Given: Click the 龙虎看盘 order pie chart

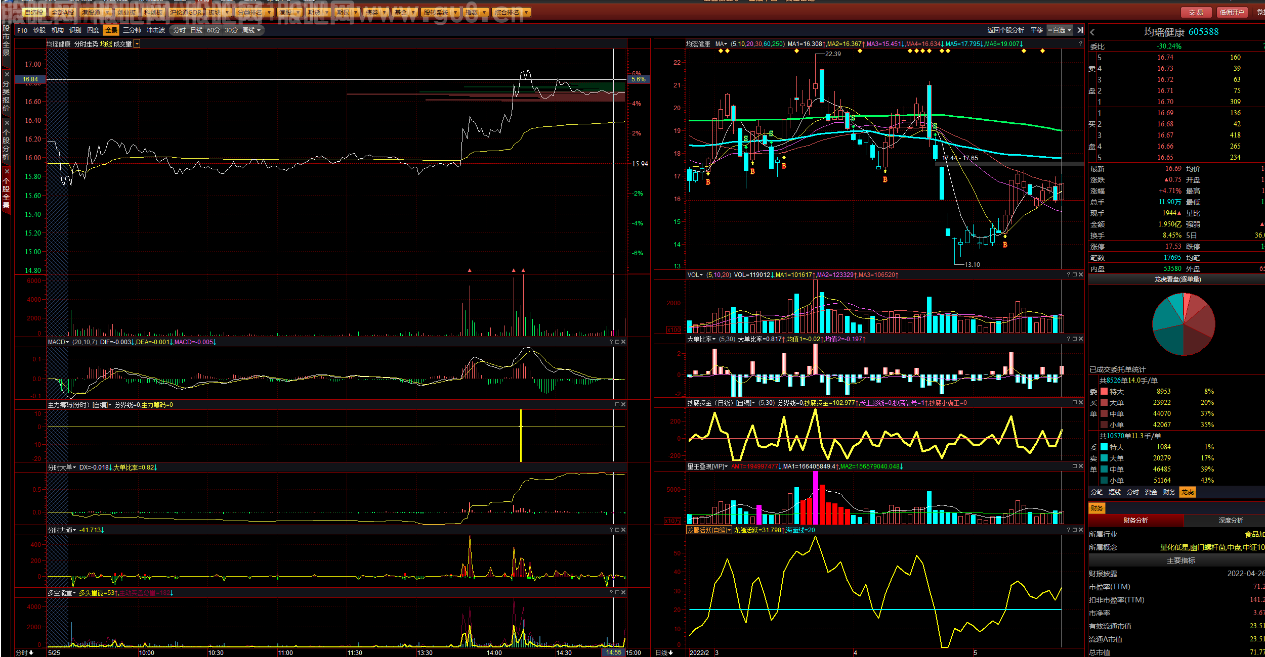Looking at the screenshot, I should pyautogui.click(x=1184, y=324).
